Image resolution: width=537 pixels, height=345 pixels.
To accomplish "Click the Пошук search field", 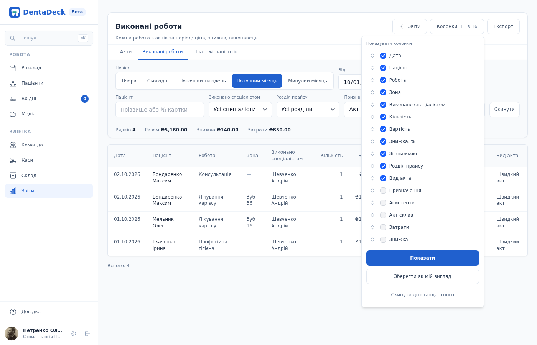I will click(49, 38).
